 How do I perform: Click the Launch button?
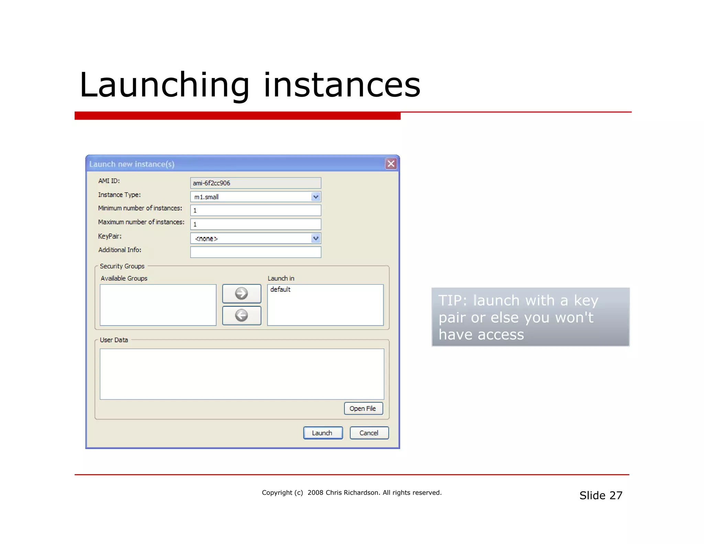coord(323,433)
